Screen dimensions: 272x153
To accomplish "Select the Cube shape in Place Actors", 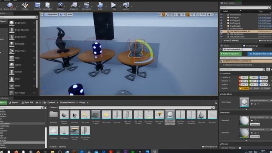I will (11, 58).
